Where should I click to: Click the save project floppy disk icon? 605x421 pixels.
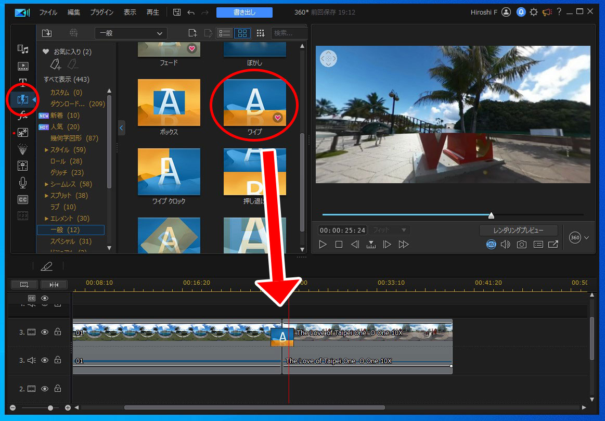coord(177,12)
